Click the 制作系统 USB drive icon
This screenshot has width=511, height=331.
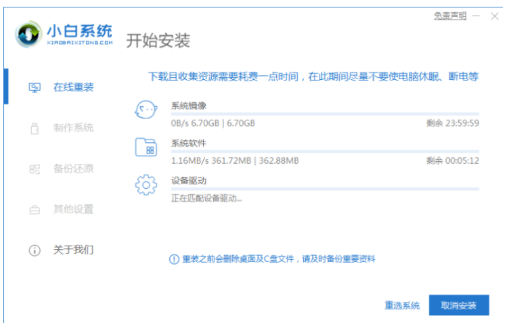(35, 128)
